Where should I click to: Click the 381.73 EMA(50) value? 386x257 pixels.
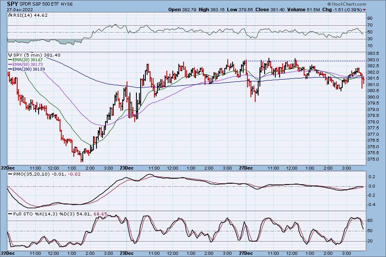click(x=36, y=64)
